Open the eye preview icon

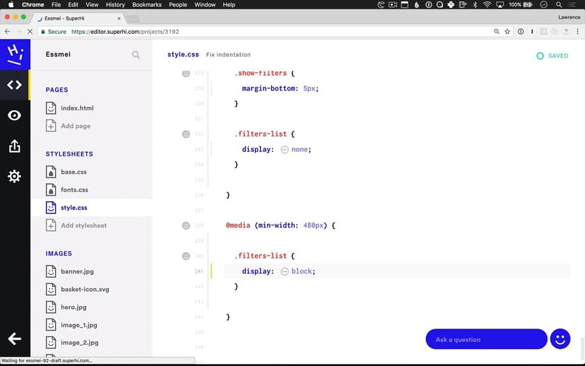tap(14, 116)
